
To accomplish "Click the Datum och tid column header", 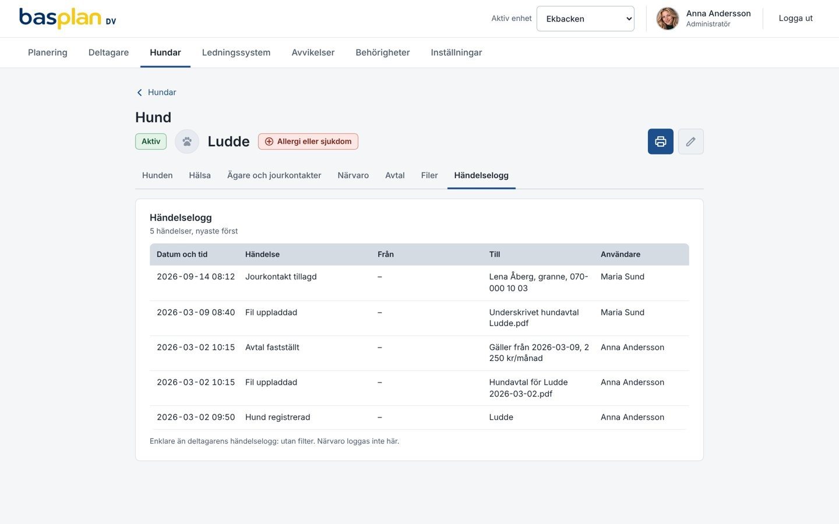I will point(182,254).
